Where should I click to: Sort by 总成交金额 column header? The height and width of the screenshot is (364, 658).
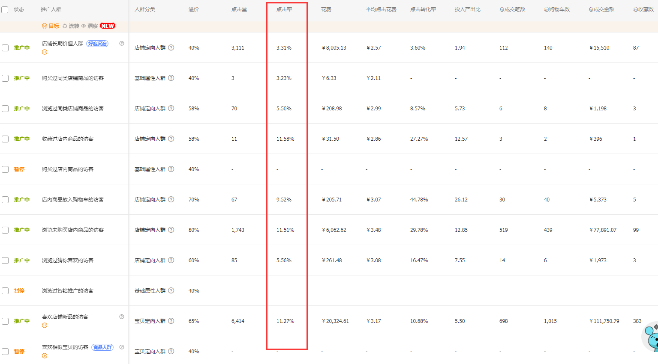click(x=601, y=9)
